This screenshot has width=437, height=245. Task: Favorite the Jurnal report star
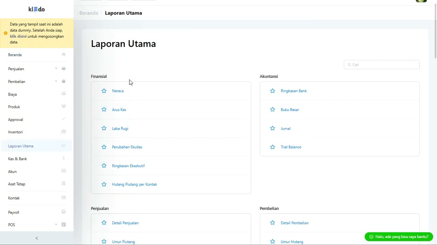(x=272, y=128)
